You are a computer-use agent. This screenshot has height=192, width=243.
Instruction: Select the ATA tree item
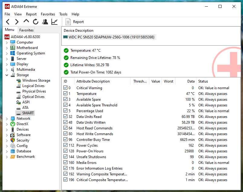click(25, 107)
